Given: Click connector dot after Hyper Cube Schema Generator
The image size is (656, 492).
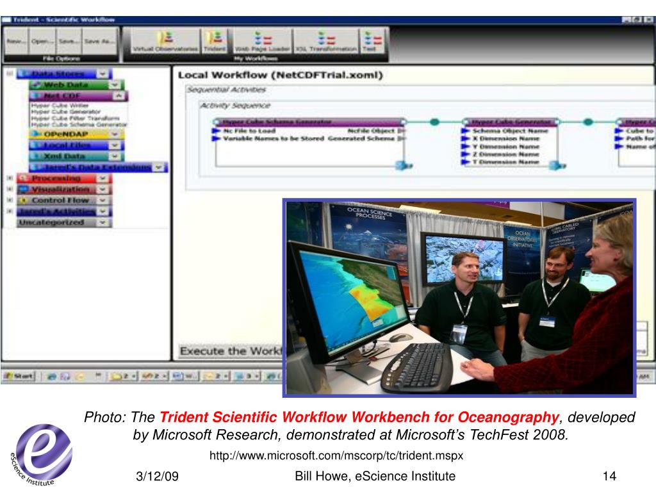Looking at the screenshot, I should (x=435, y=122).
